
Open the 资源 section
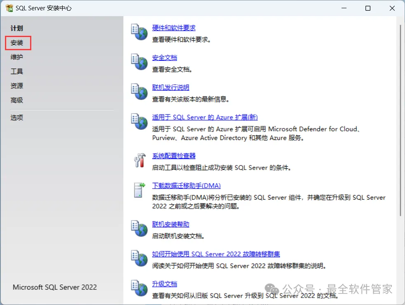(x=17, y=86)
